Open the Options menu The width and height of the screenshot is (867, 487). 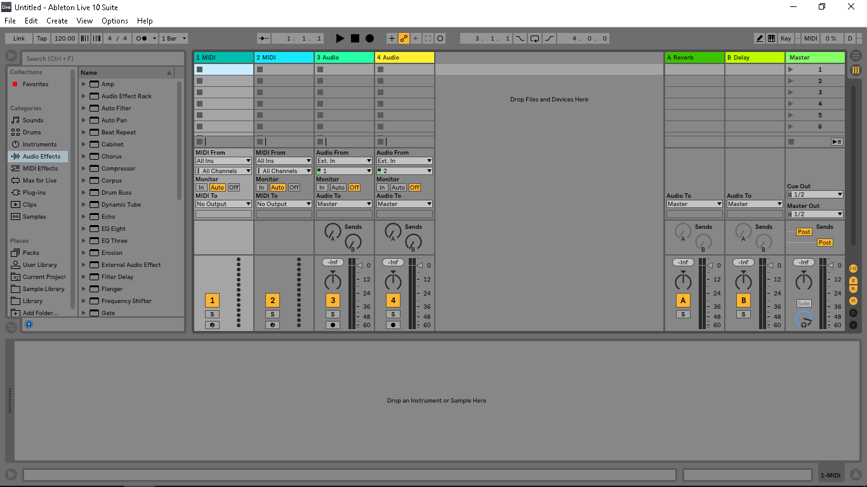coord(115,21)
